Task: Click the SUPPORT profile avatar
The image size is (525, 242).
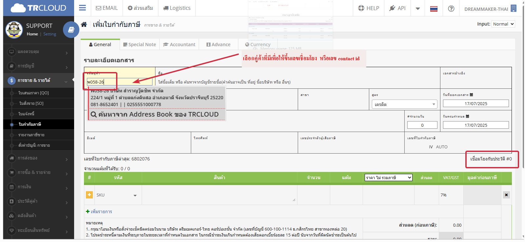Action: pos(14,30)
